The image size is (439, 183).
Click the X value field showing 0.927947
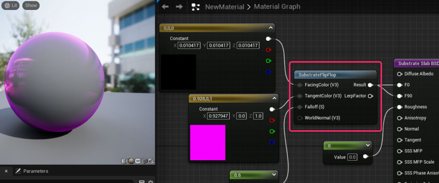[218, 116]
